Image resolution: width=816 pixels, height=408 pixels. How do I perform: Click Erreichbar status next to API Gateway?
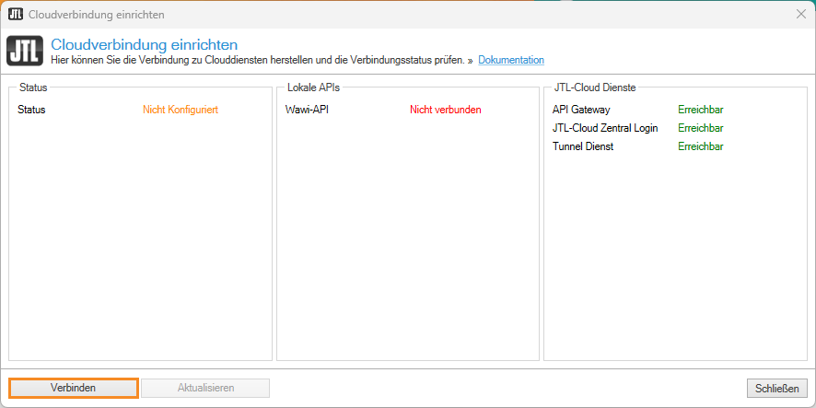pos(700,110)
